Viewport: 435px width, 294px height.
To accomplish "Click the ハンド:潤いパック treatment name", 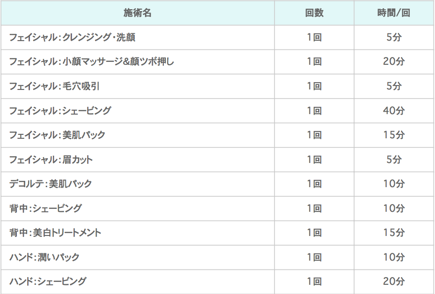I will 44,257.
